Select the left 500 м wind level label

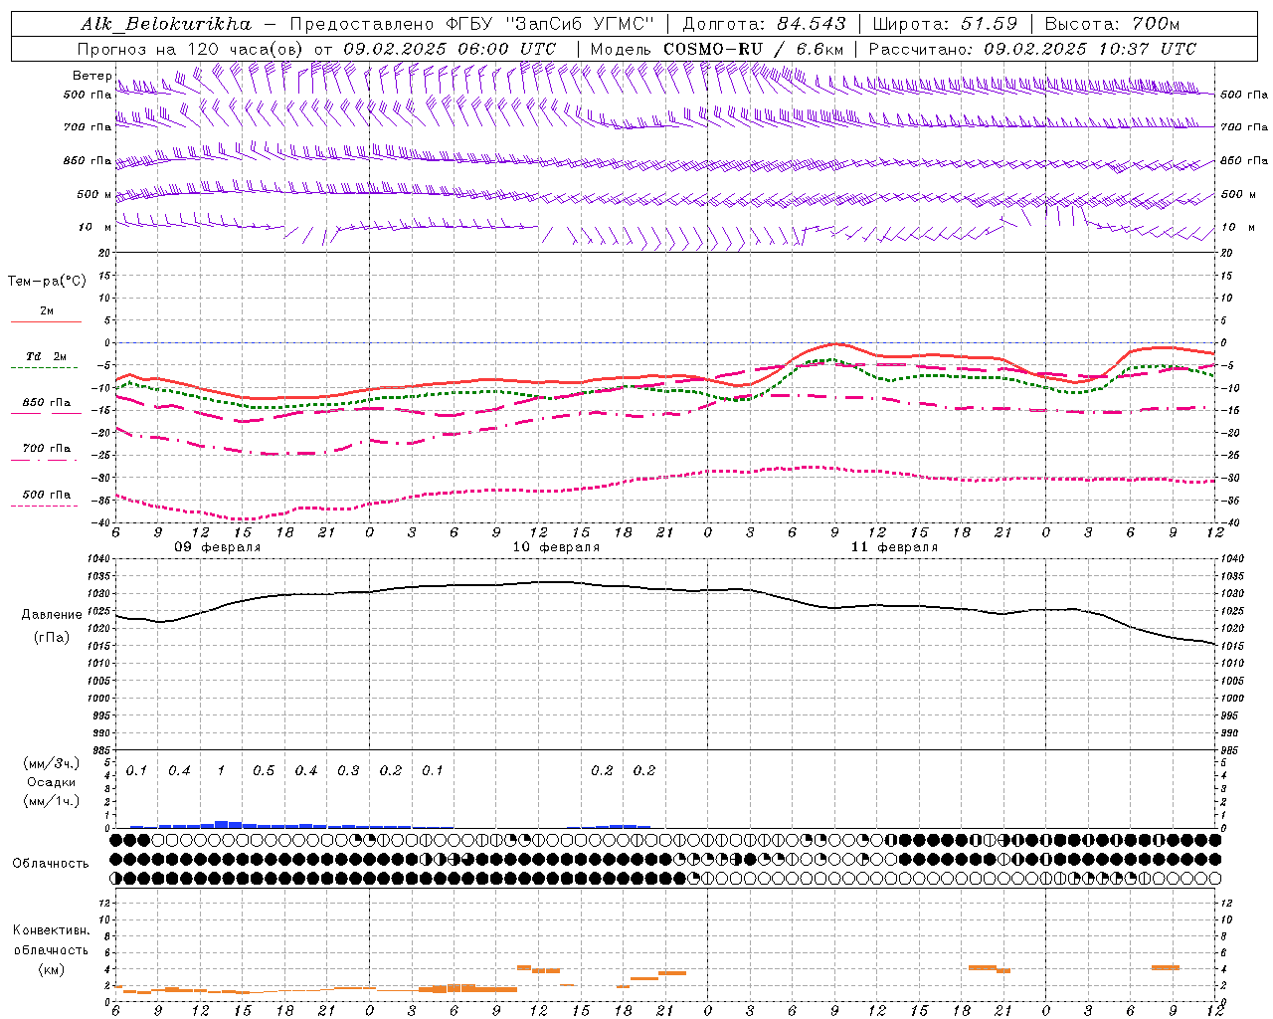click(x=94, y=194)
